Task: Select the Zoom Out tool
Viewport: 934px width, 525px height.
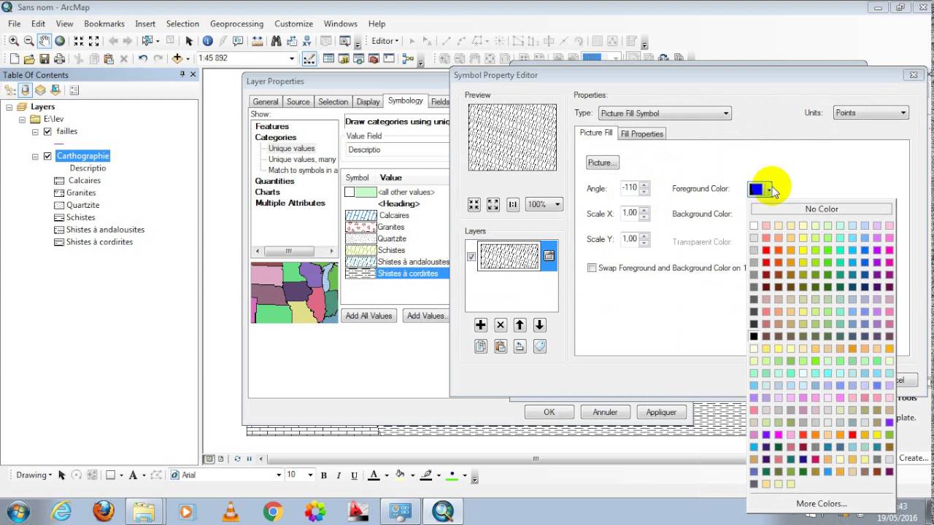Action: [29, 41]
